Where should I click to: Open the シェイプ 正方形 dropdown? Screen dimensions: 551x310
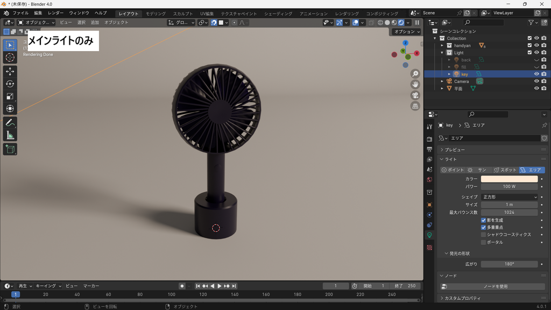510,197
